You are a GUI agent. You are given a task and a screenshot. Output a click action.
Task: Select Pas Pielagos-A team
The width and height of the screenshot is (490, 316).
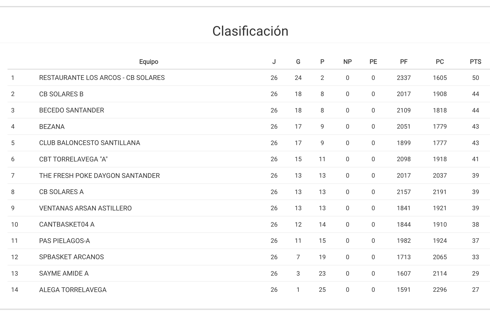point(64,241)
